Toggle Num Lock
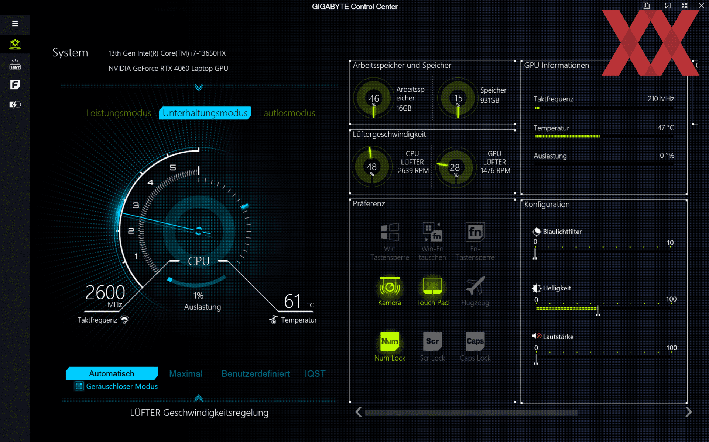The width and height of the screenshot is (709, 442). 390,347
